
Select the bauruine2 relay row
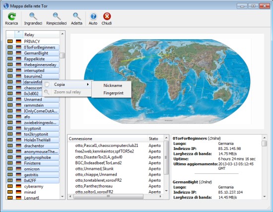[x=33, y=76]
